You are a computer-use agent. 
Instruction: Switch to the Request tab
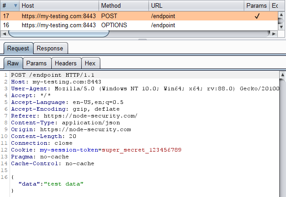pos(18,48)
